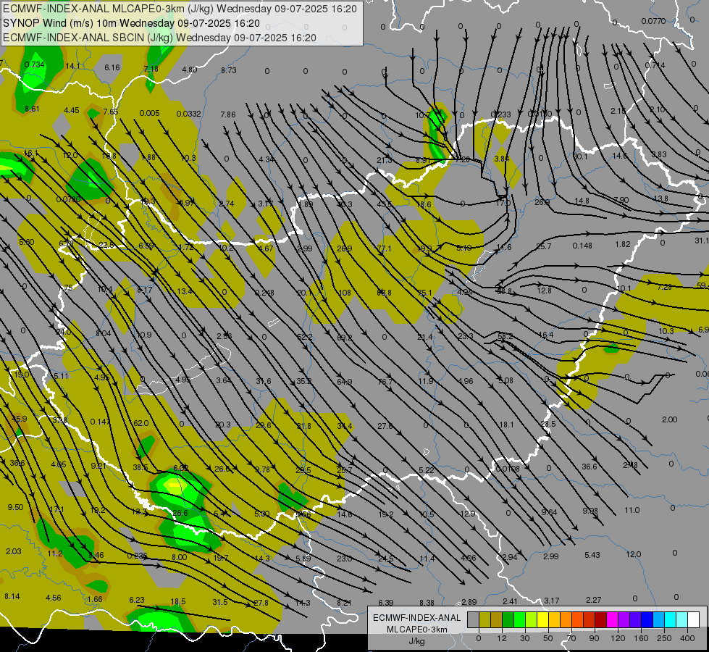Pick the pure blue legend swatch after 160

[x=647, y=619]
